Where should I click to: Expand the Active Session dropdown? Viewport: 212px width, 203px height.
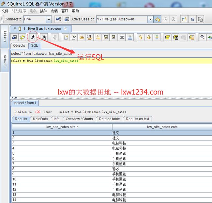150,19
